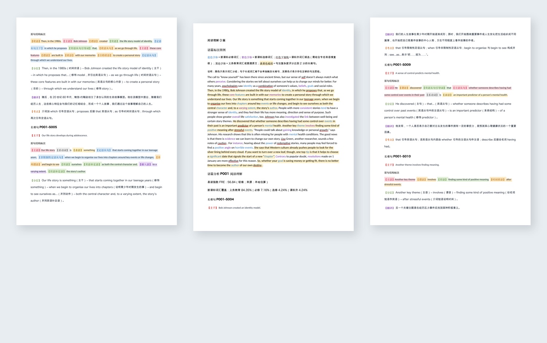Click the tagged phrase 'the life story model of identity,'
The image size is (547, 343).
click(x=136, y=41)
